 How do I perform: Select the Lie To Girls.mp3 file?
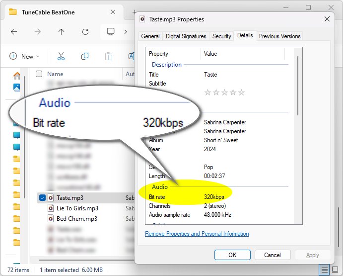77,208
